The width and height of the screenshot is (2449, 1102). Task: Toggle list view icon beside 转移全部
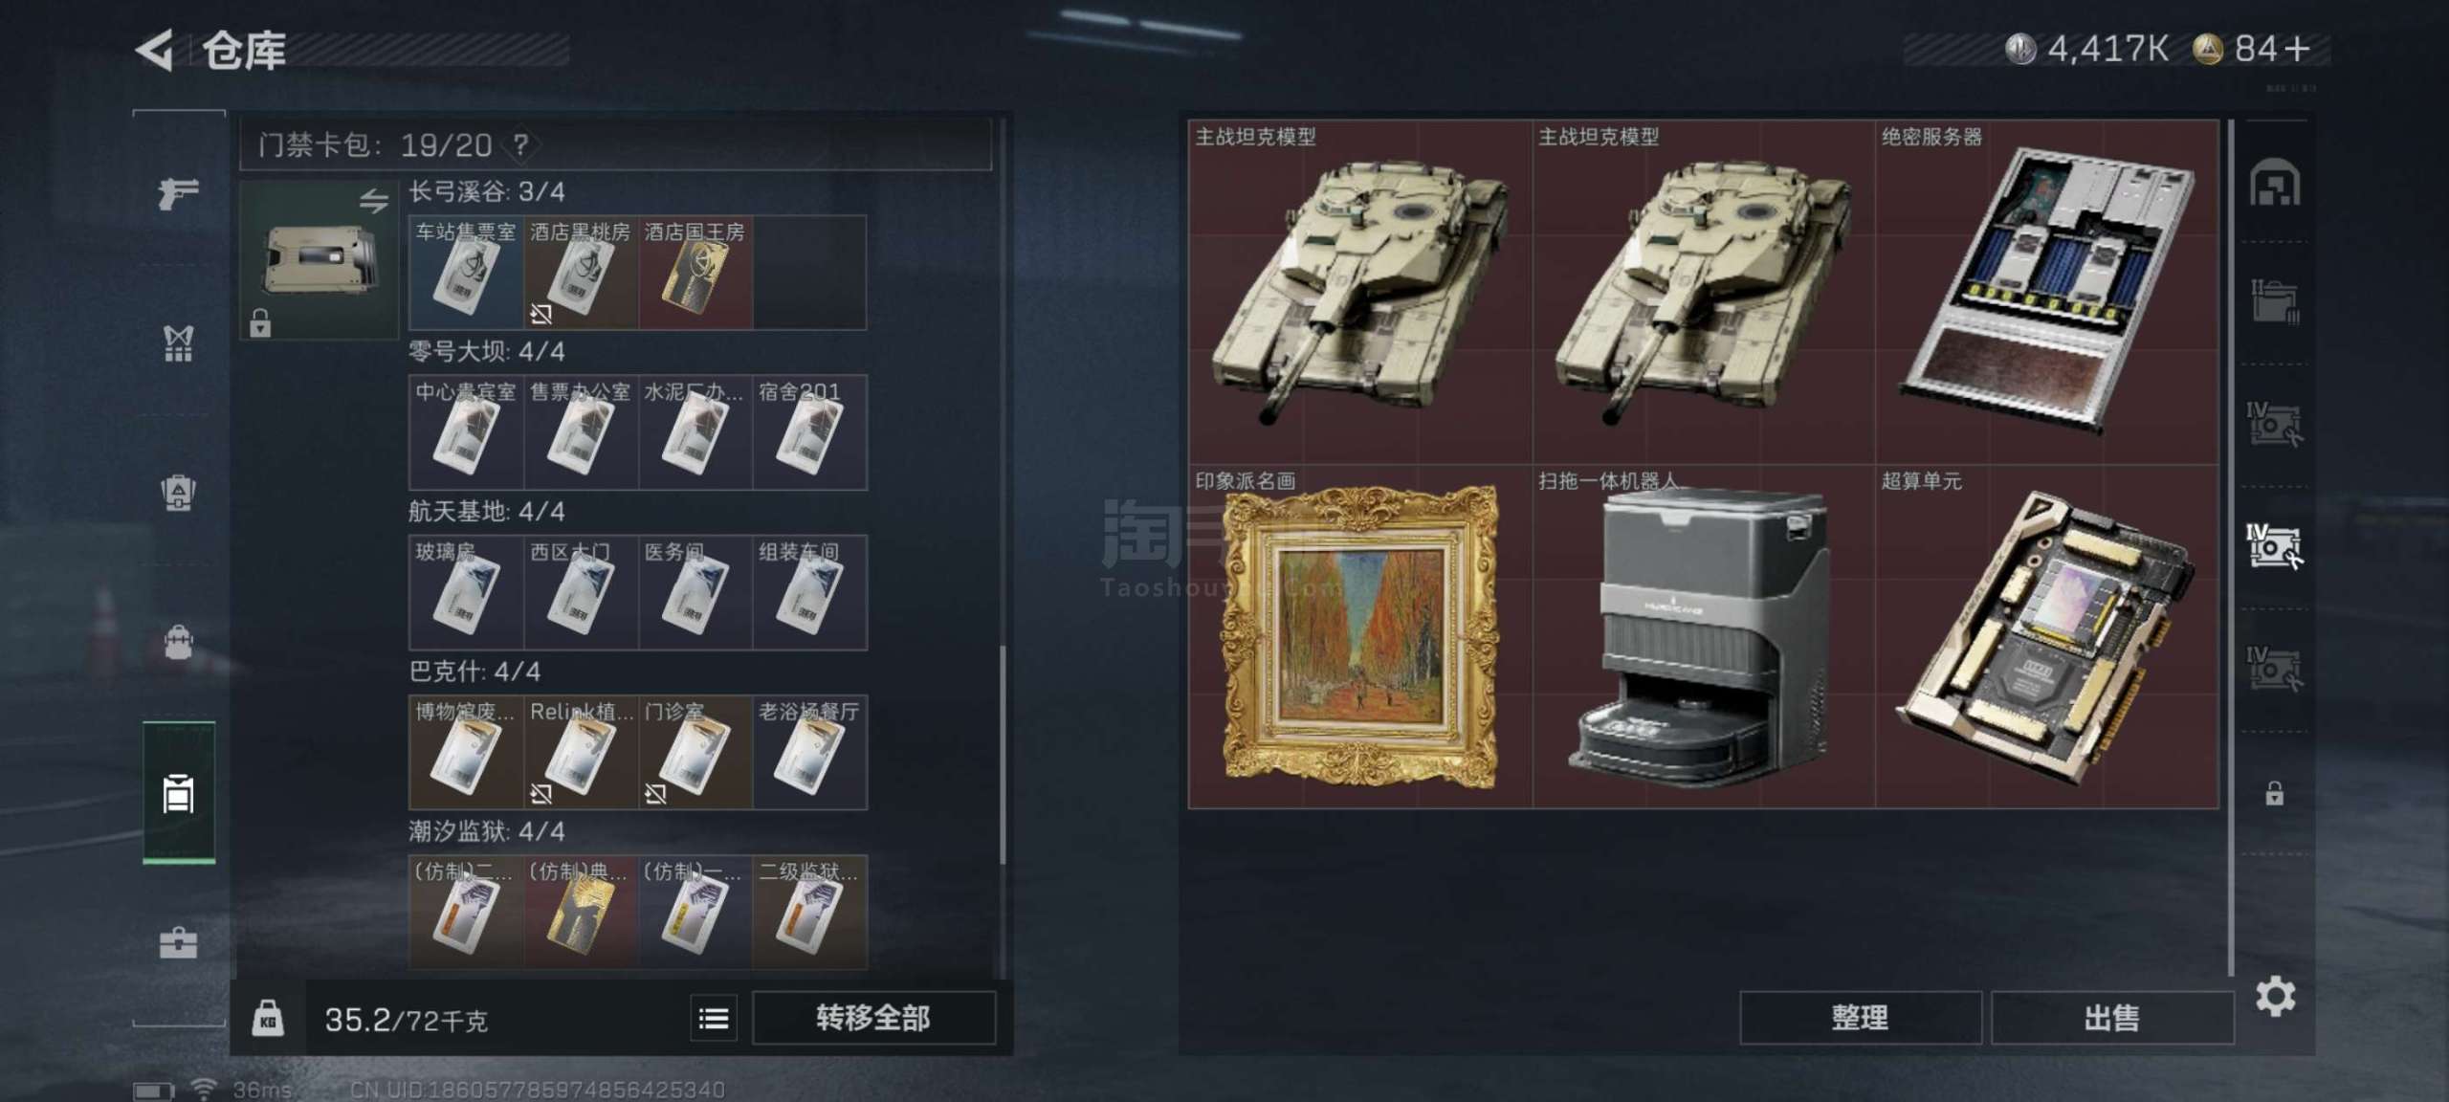(714, 1018)
